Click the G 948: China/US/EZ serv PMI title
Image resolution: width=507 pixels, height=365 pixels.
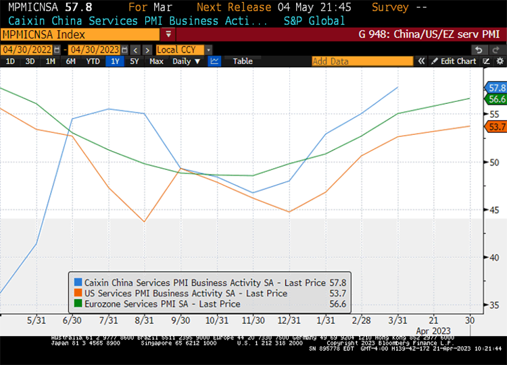click(x=429, y=34)
